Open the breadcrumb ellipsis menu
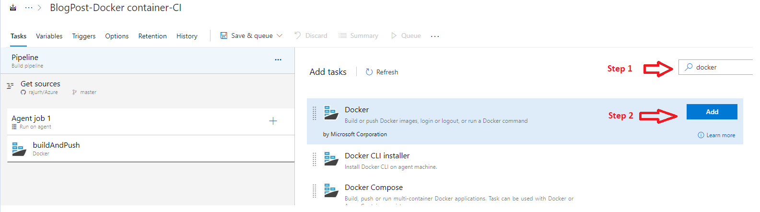The image size is (760, 212). pyautogui.click(x=29, y=8)
